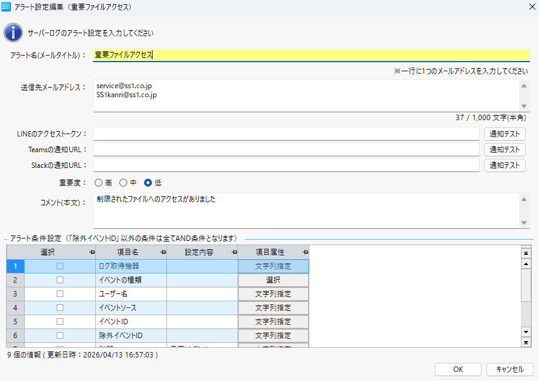Click the pin icon in 設定内容 column header
The width and height of the screenshot is (539, 381).
coord(234,252)
